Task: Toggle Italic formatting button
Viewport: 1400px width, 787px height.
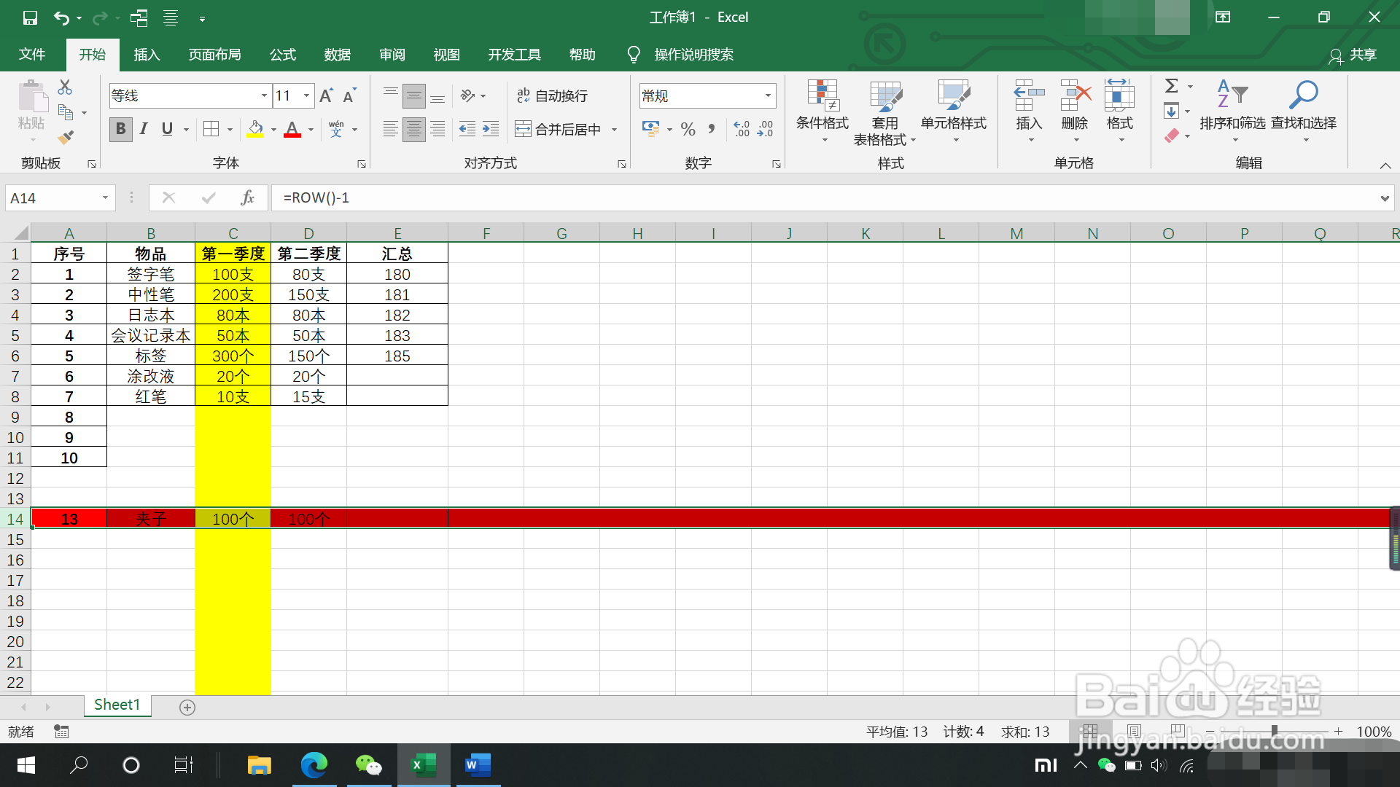Action: coord(144,129)
